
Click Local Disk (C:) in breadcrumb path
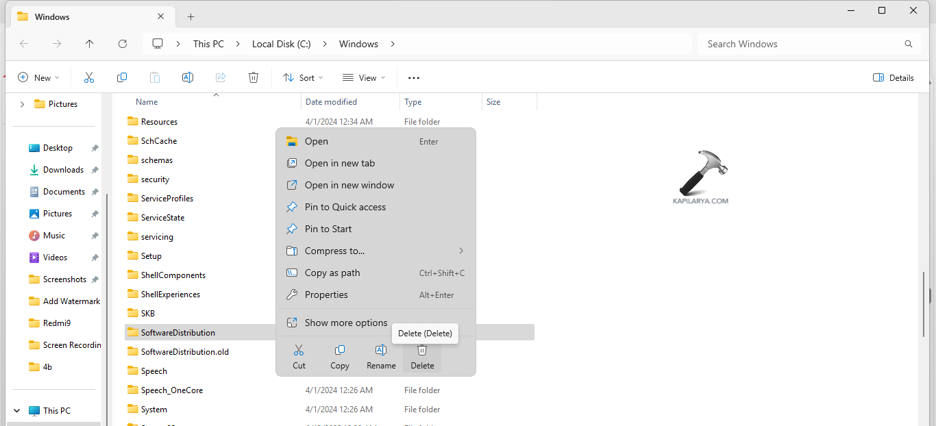point(281,44)
